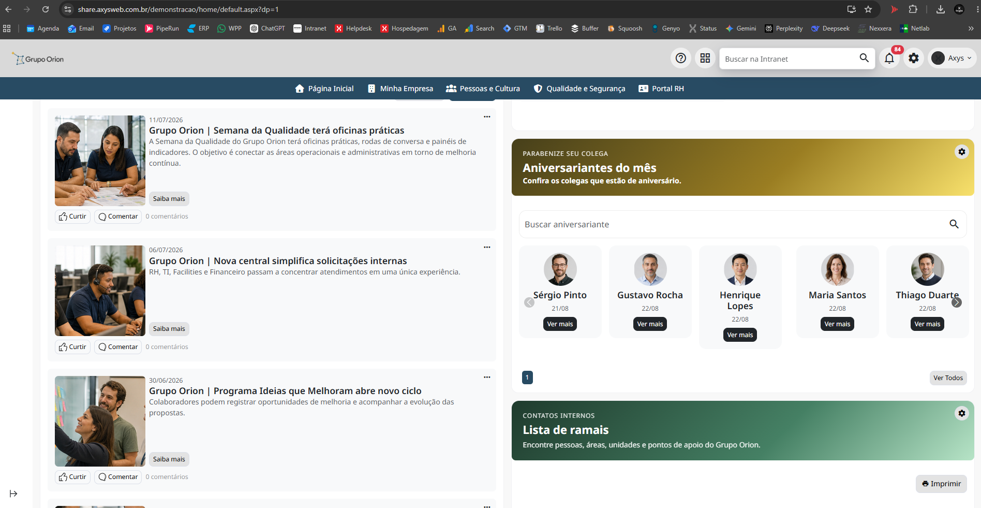Select birthday page 1
Viewport: 981px width, 508px height.
click(527, 378)
